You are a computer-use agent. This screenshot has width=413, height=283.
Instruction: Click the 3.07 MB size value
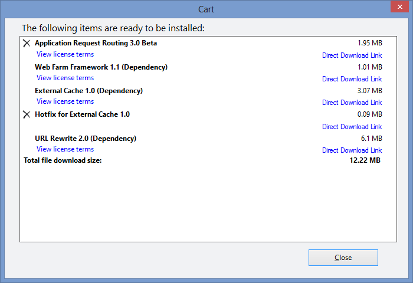coord(370,91)
